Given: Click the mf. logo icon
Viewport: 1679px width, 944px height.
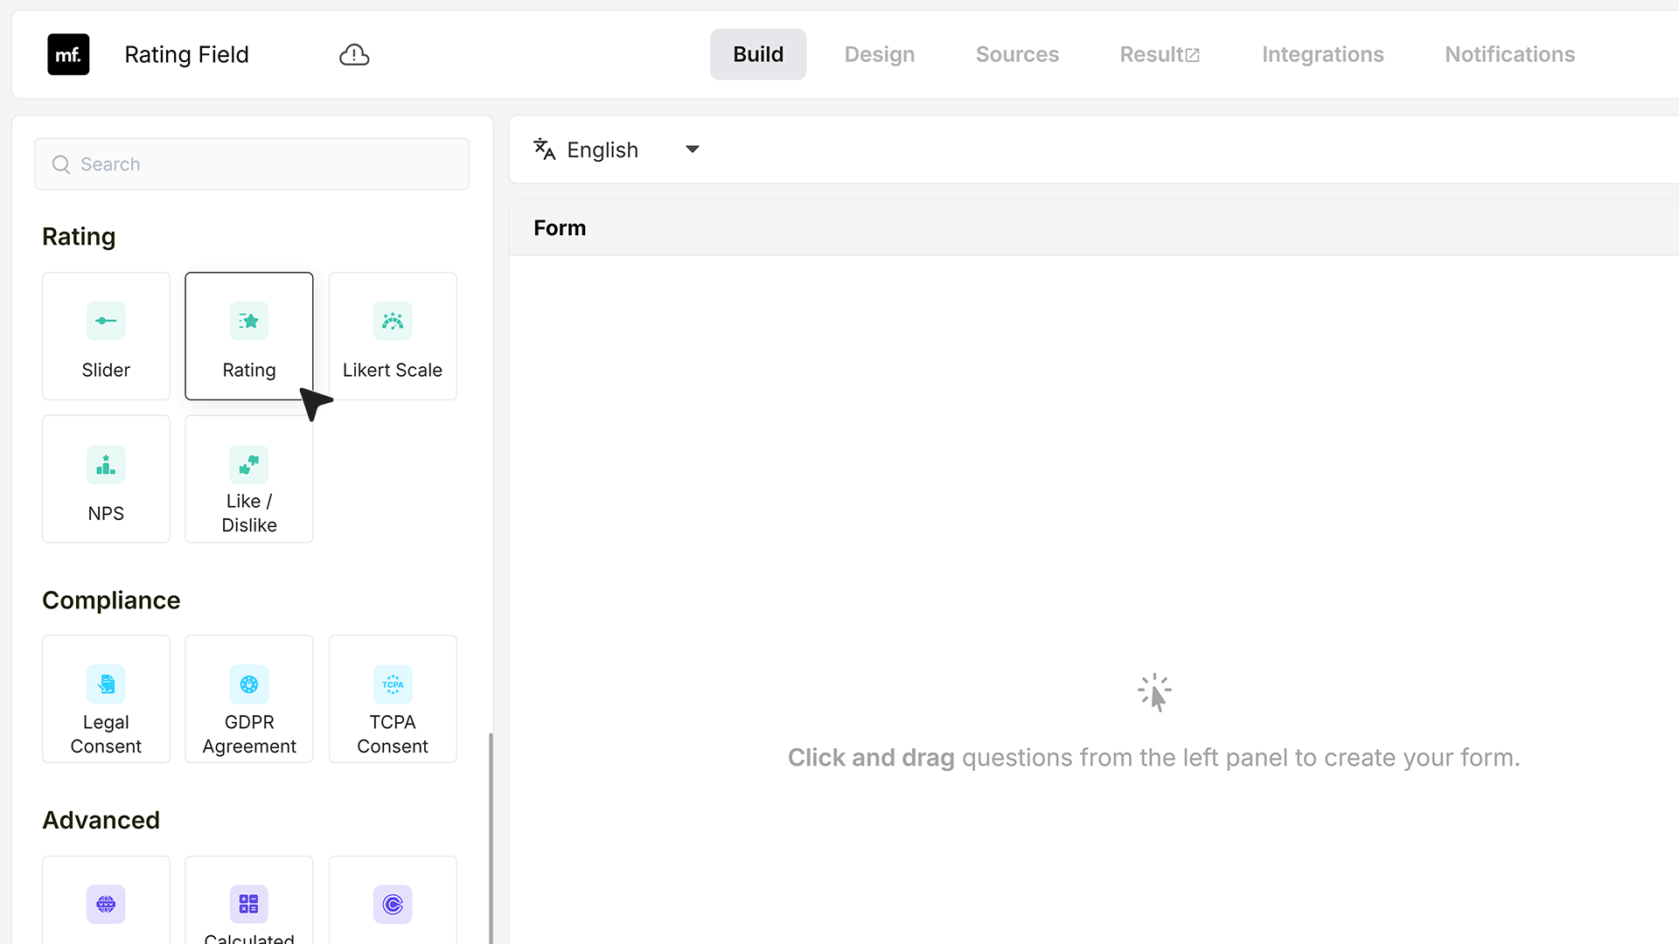Looking at the screenshot, I should [68, 54].
